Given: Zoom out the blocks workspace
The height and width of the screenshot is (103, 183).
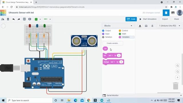Looking at the screenshot, I should pos(178,72).
